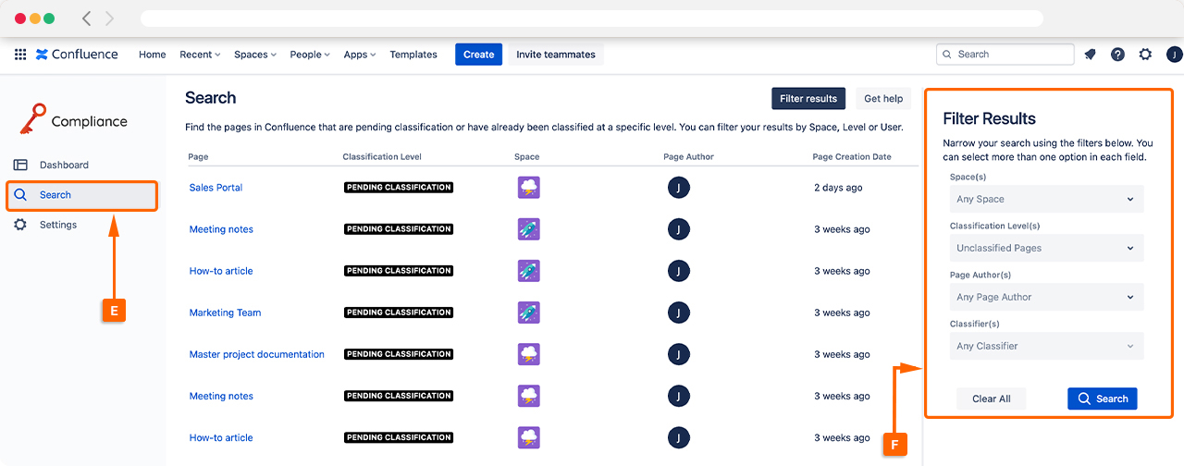Click the notifications icon in the header
1184x466 pixels.
point(1090,55)
